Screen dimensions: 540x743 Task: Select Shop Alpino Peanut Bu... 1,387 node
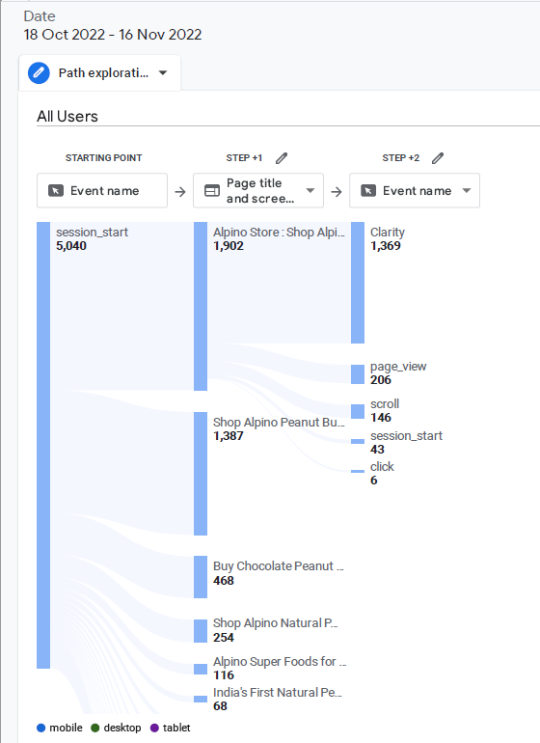click(x=201, y=474)
